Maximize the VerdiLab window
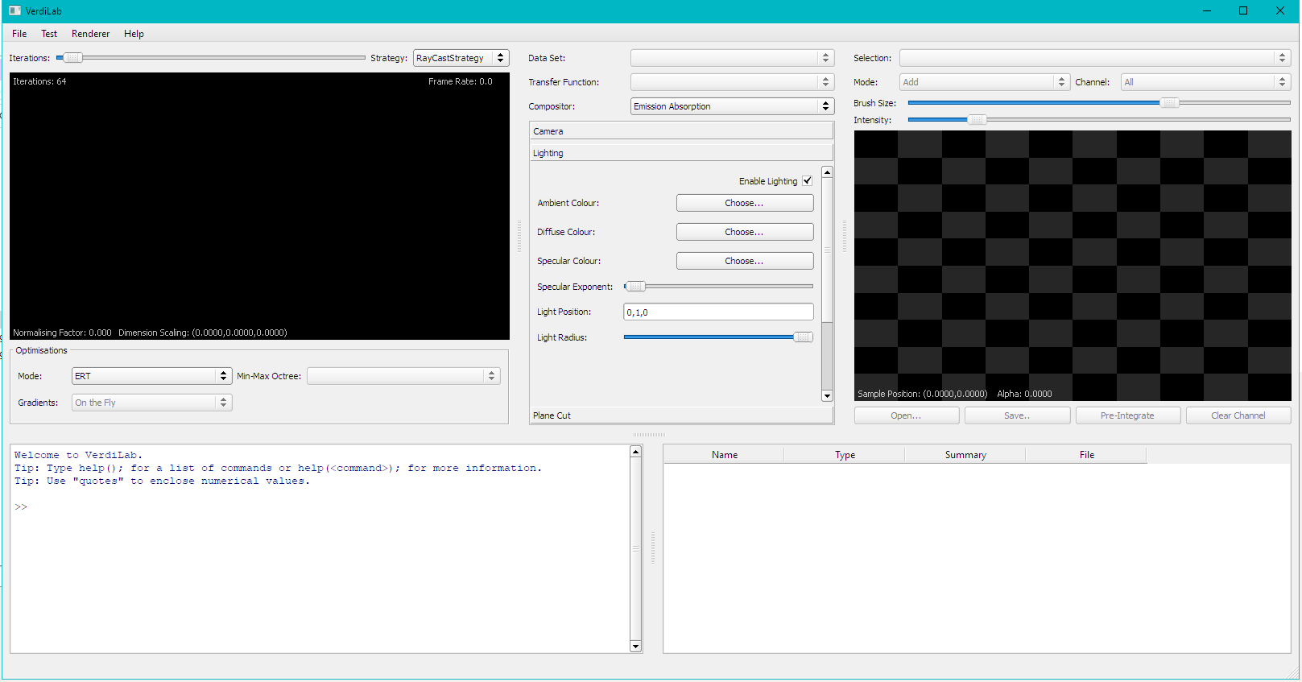1302x682 pixels. 1243,10
